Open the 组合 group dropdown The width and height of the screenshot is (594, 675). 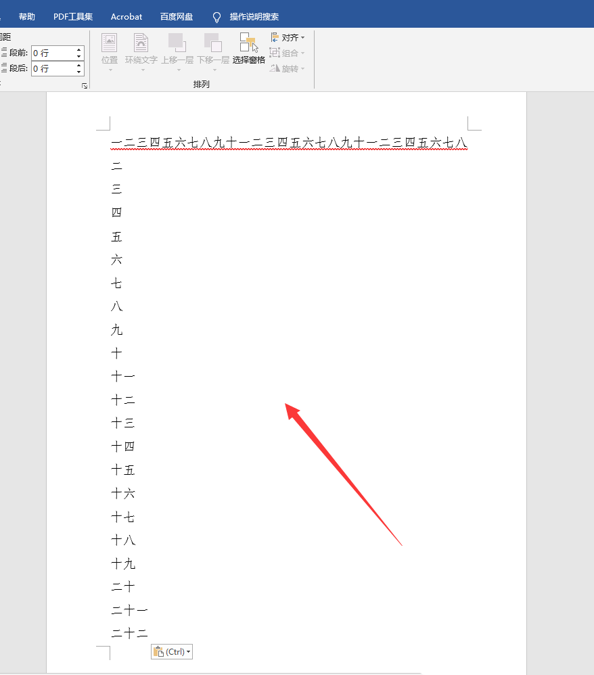pyautogui.click(x=288, y=53)
